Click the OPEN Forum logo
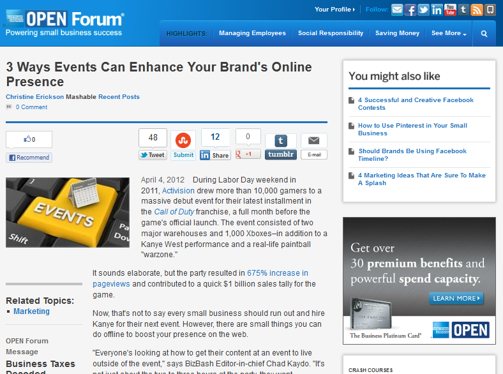 tap(64, 23)
